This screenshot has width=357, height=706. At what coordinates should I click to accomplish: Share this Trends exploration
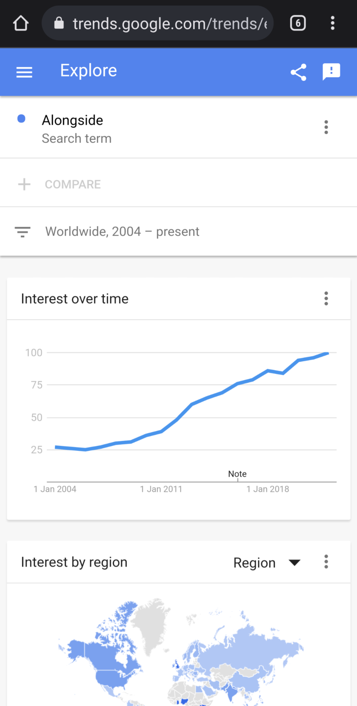[298, 72]
